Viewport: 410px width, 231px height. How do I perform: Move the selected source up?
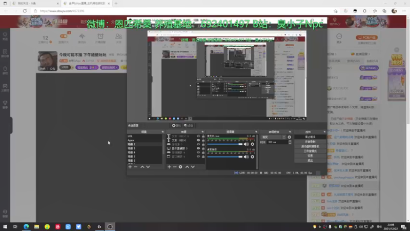[x=187, y=167]
